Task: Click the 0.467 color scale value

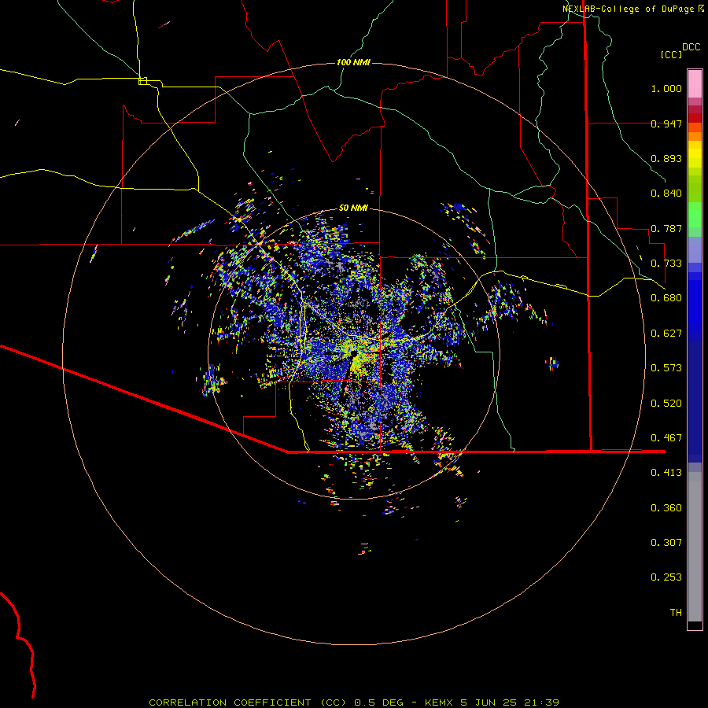Action: point(666,438)
